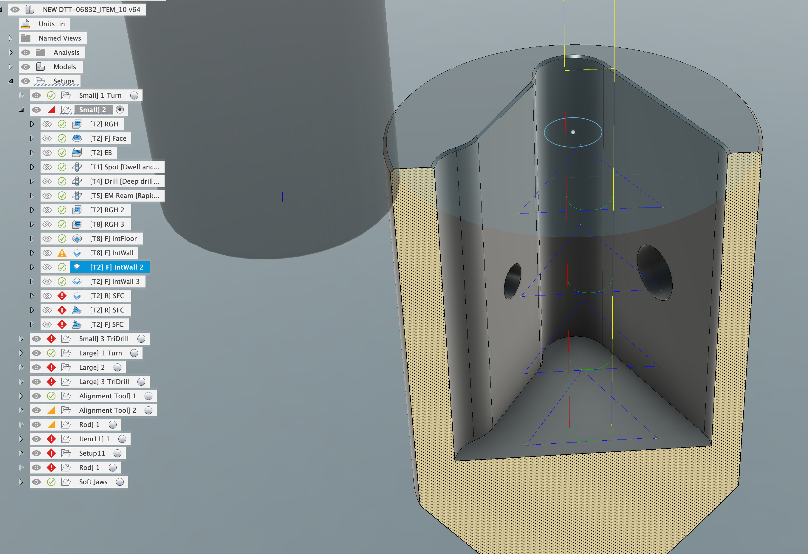
Task: Click the red error icon on [T2] R] SFC
Action: 62,295
